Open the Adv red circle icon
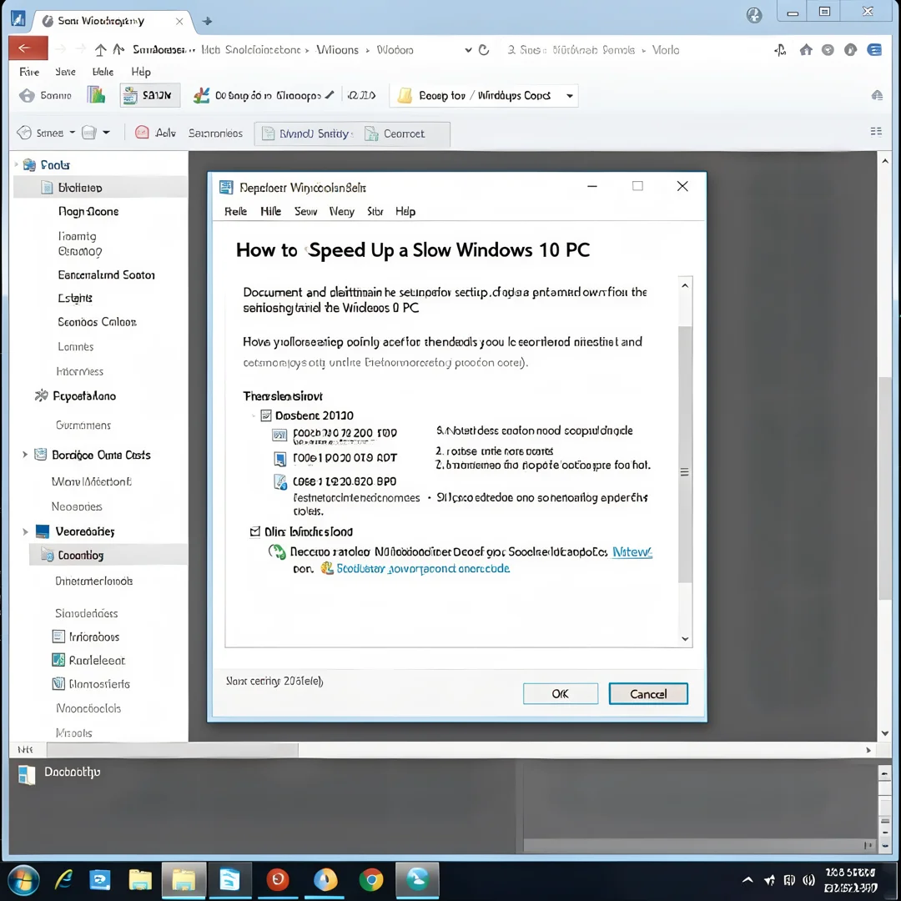 (x=142, y=133)
